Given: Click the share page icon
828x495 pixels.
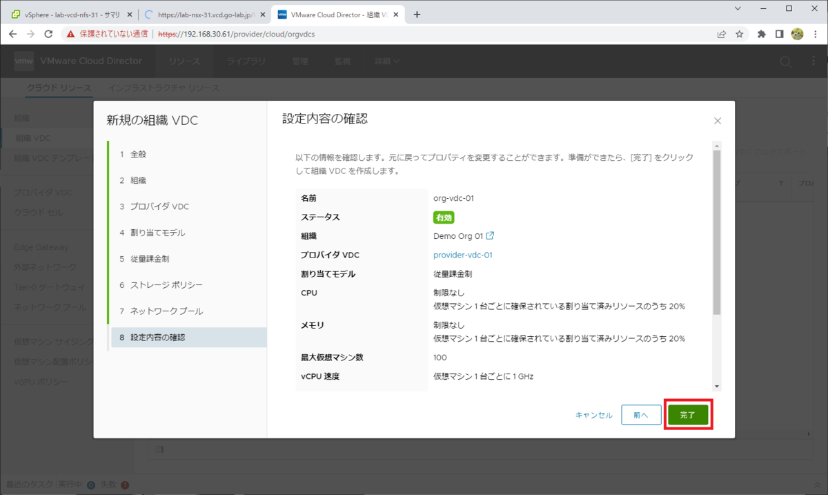Looking at the screenshot, I should tap(722, 34).
